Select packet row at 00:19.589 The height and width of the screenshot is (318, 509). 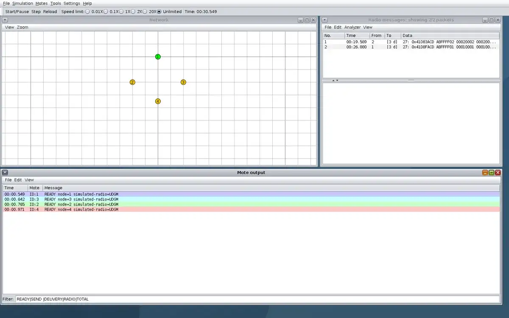pyautogui.click(x=411, y=42)
